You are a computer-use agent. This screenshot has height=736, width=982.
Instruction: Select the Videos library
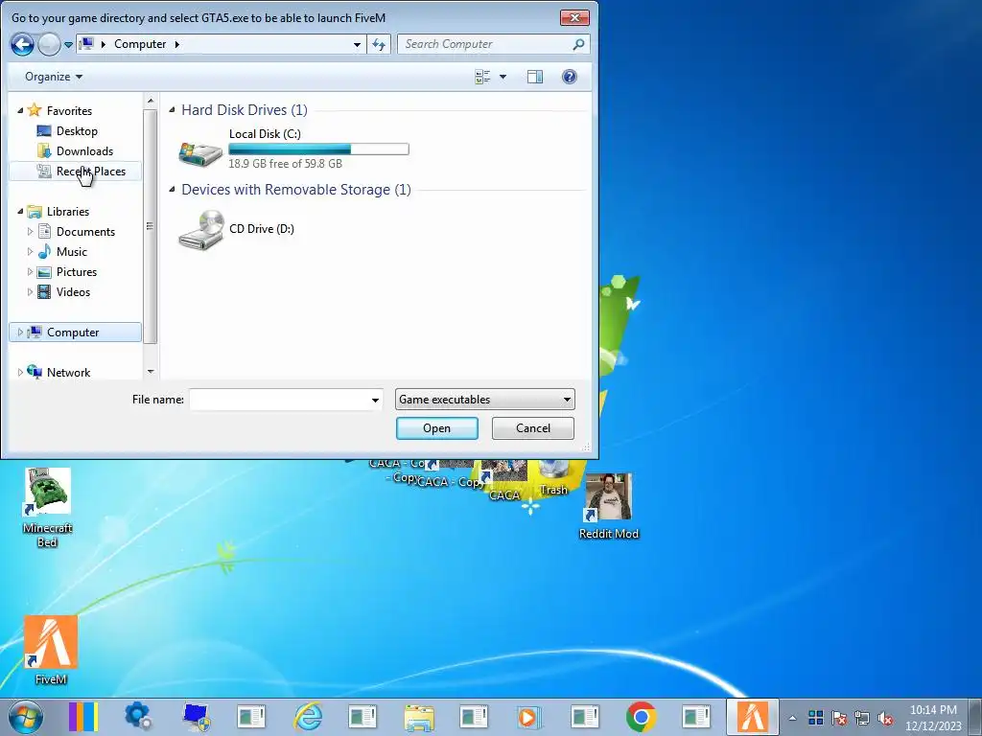[73, 291]
